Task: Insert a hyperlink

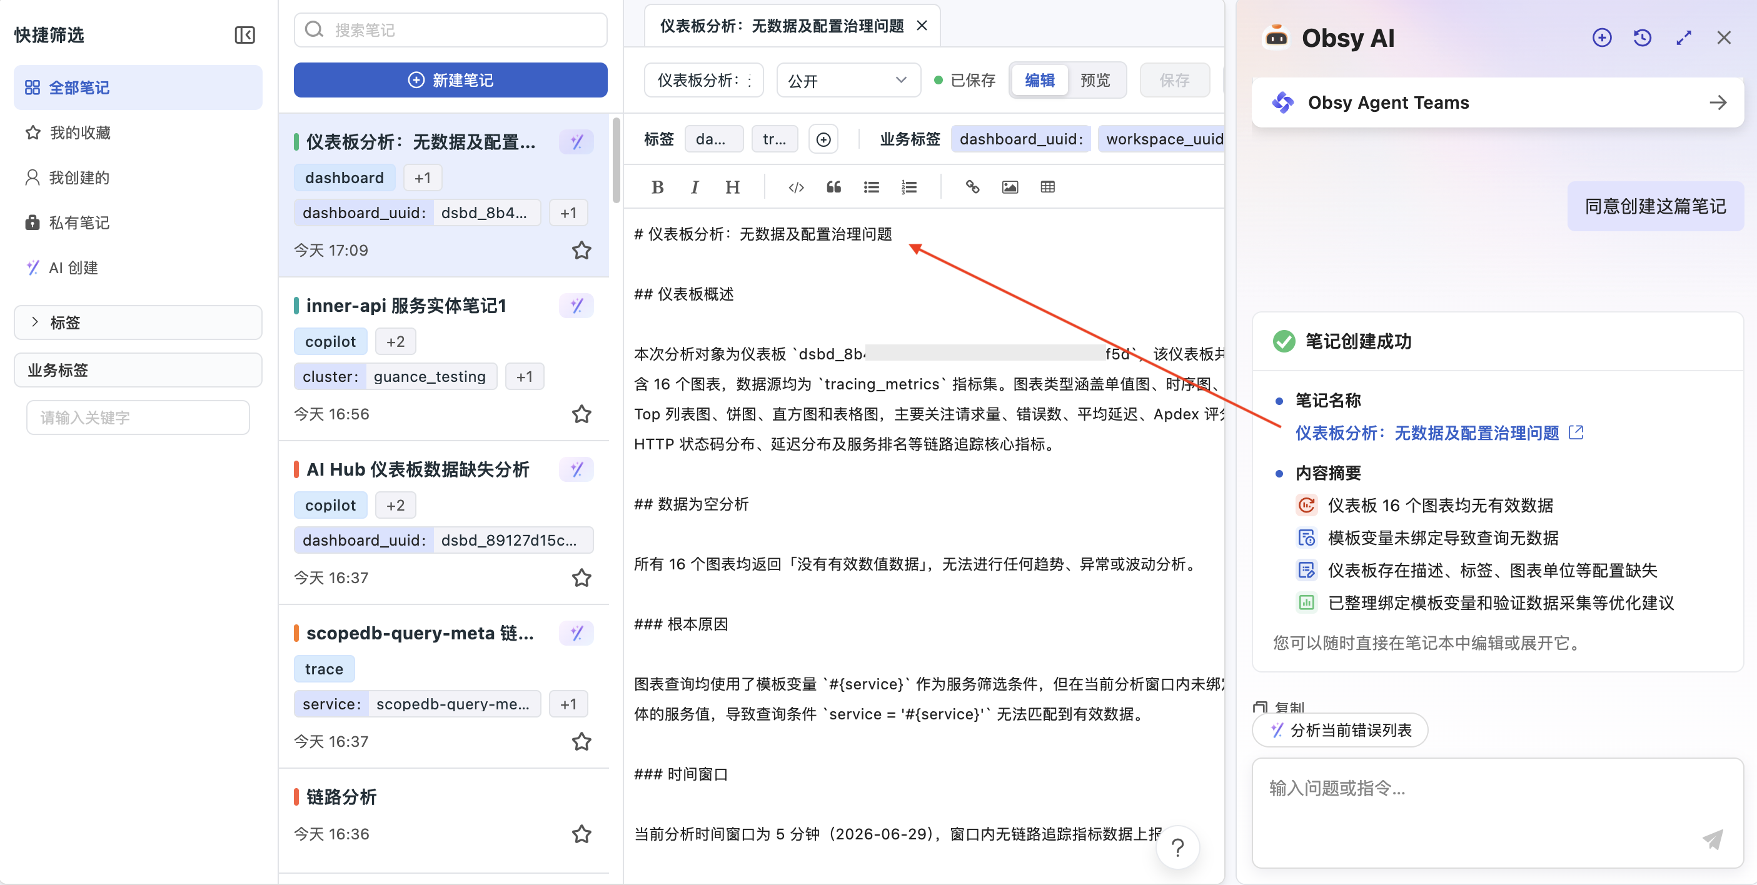Action: tap(972, 187)
